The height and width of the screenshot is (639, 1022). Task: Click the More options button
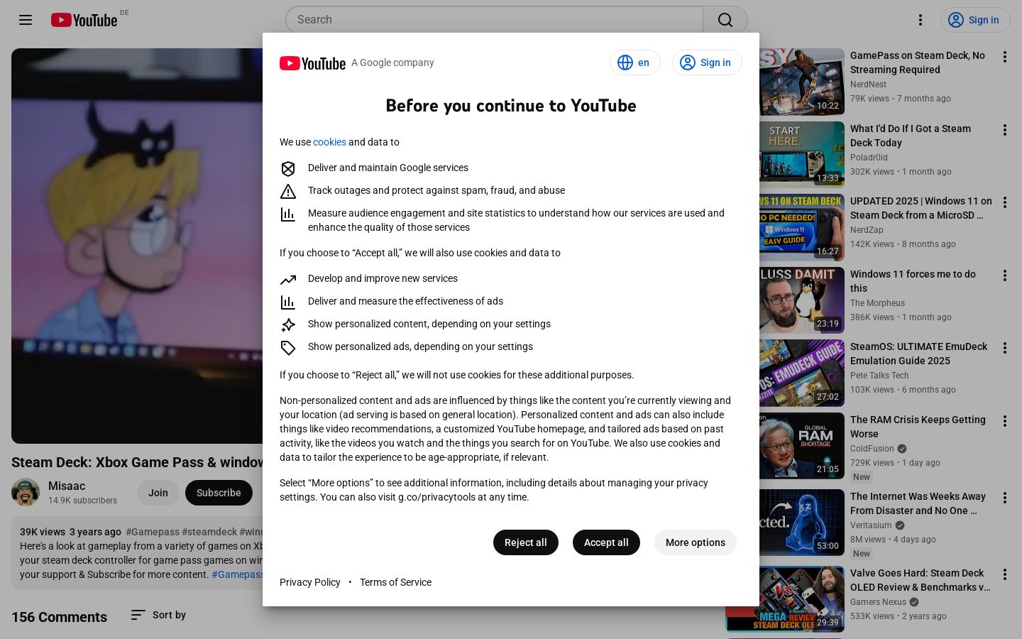[x=696, y=542]
